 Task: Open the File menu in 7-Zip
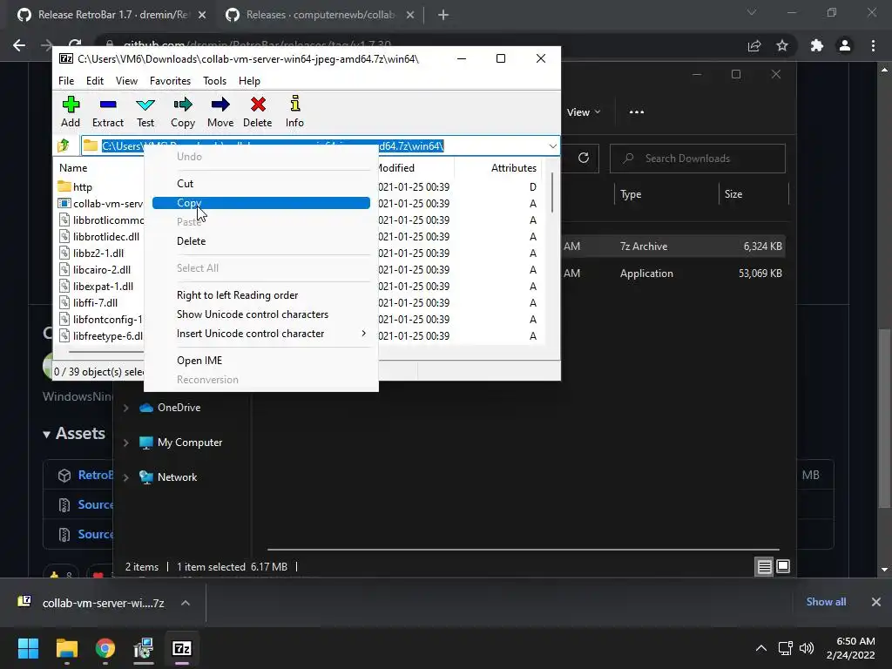point(66,81)
